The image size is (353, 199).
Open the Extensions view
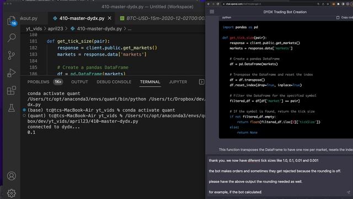pos(12,90)
